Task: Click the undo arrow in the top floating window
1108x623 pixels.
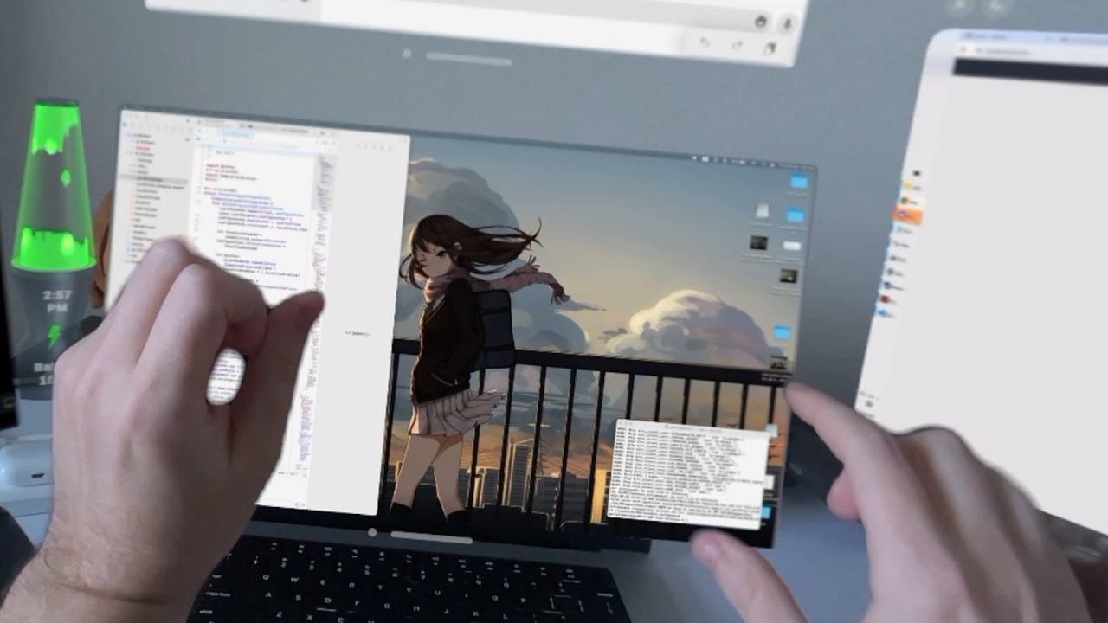Action: coord(705,43)
